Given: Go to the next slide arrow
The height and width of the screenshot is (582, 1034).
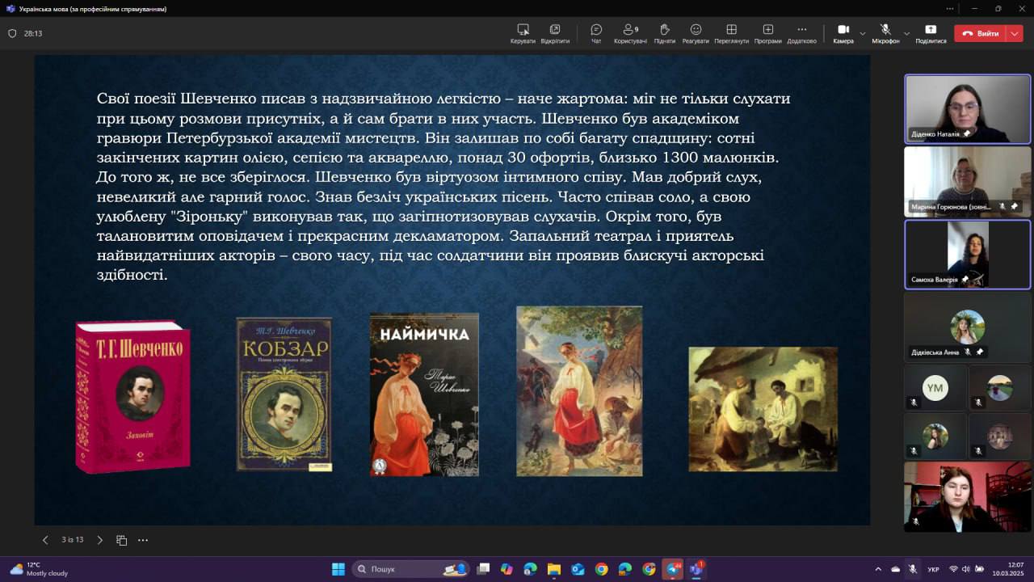Looking at the screenshot, I should point(100,540).
